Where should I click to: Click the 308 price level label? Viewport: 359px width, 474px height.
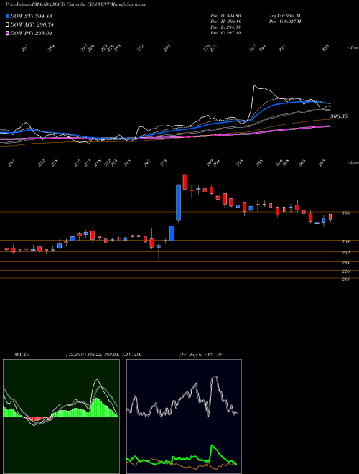[x=345, y=213]
